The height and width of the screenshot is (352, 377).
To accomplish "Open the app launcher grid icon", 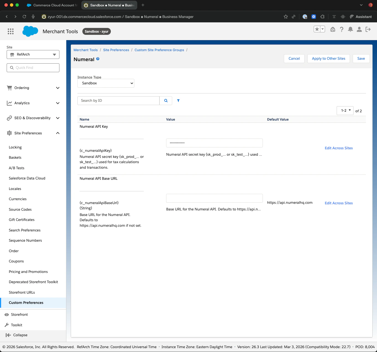I will tap(11, 31).
